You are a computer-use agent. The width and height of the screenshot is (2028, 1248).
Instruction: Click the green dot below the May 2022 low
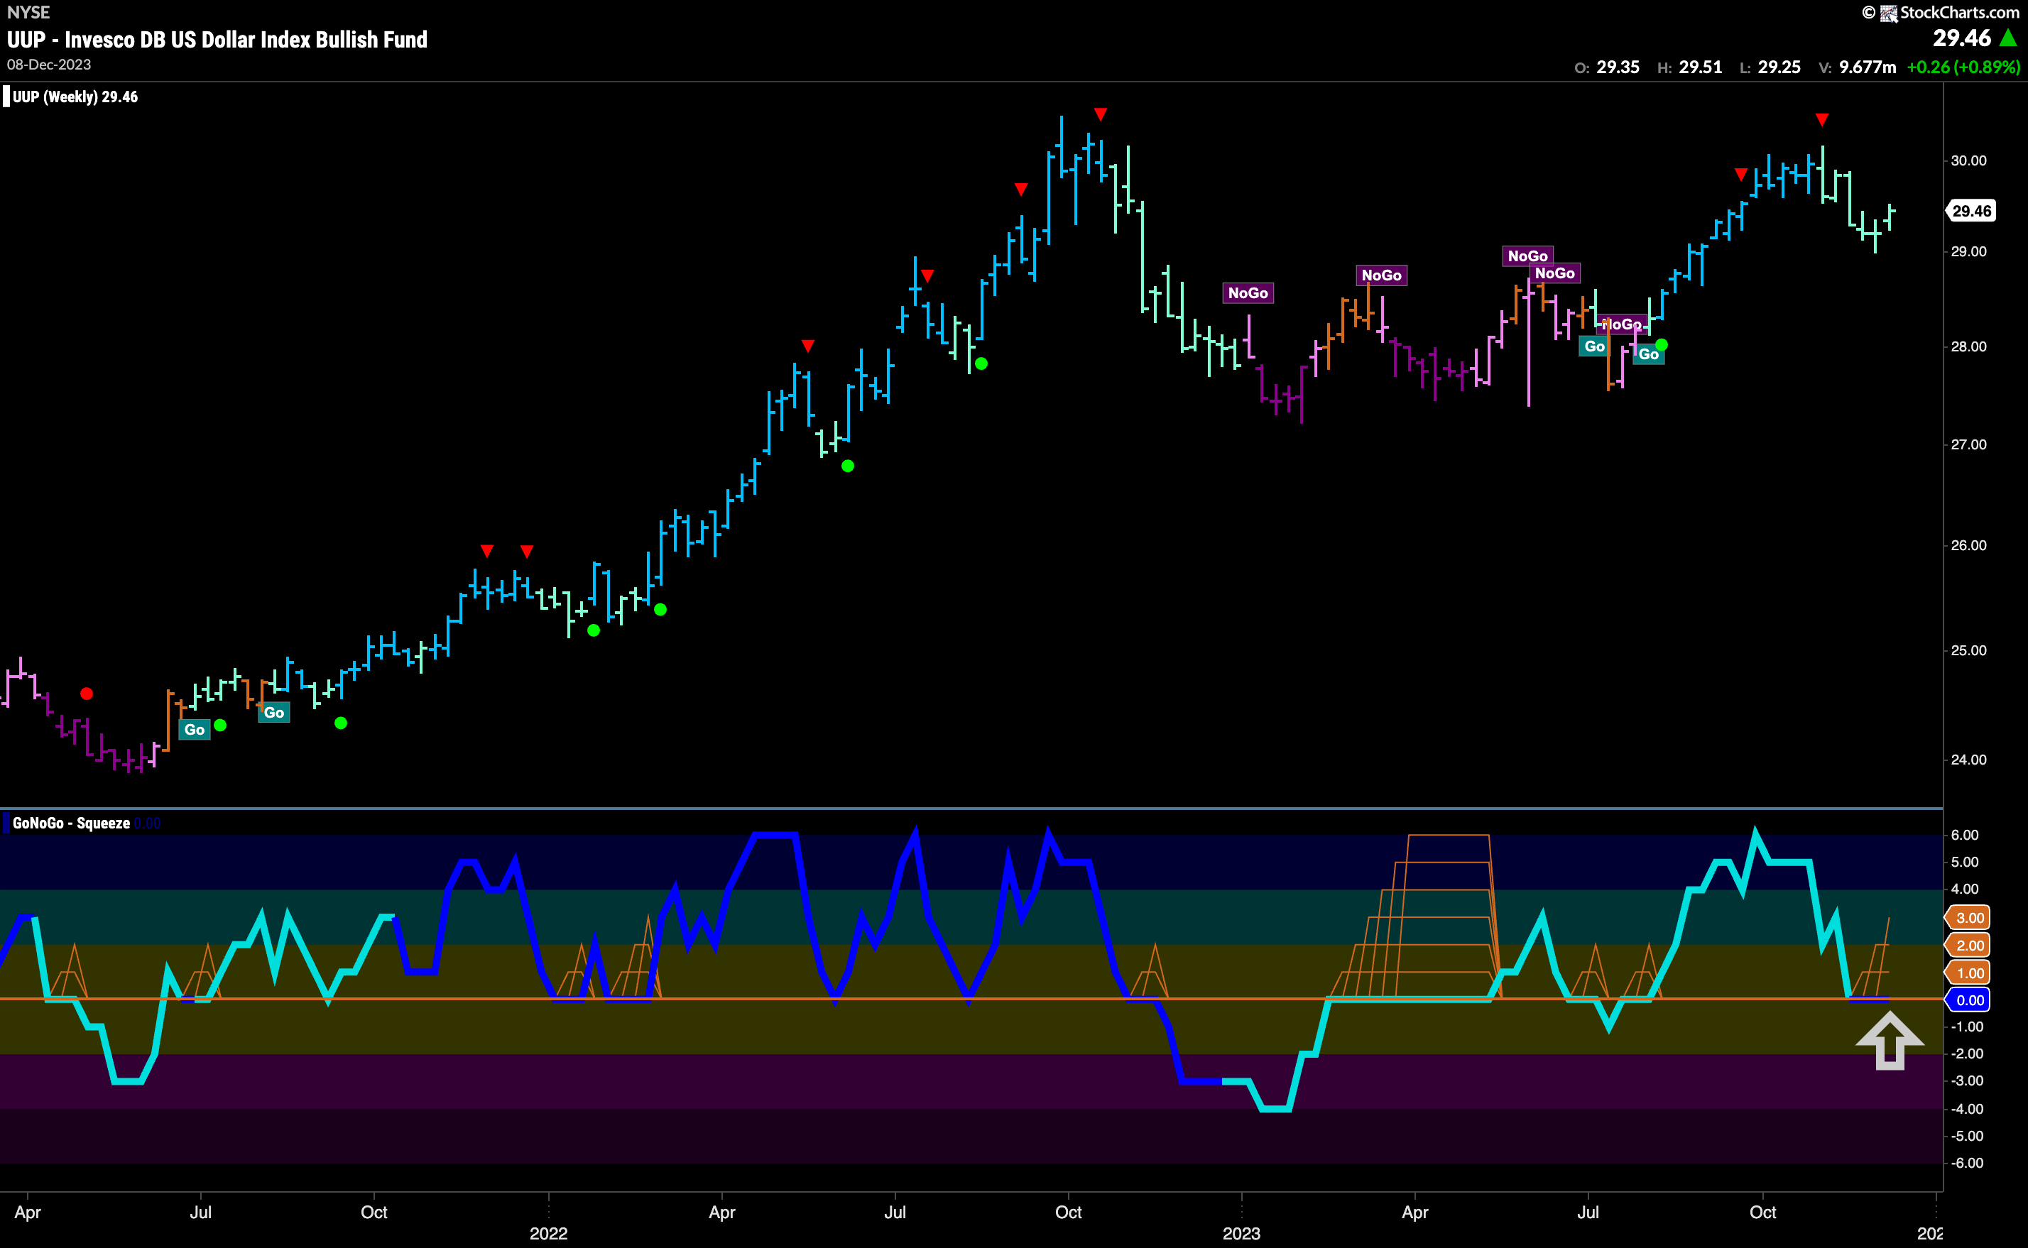848,466
